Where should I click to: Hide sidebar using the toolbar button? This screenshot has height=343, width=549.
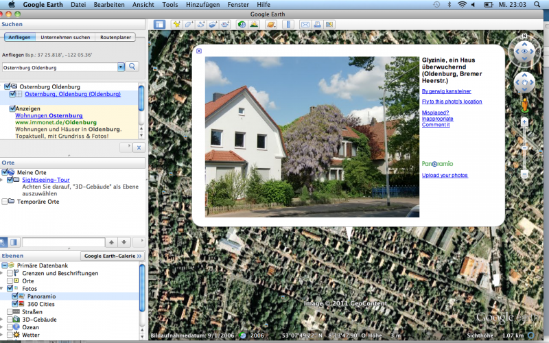[159, 25]
